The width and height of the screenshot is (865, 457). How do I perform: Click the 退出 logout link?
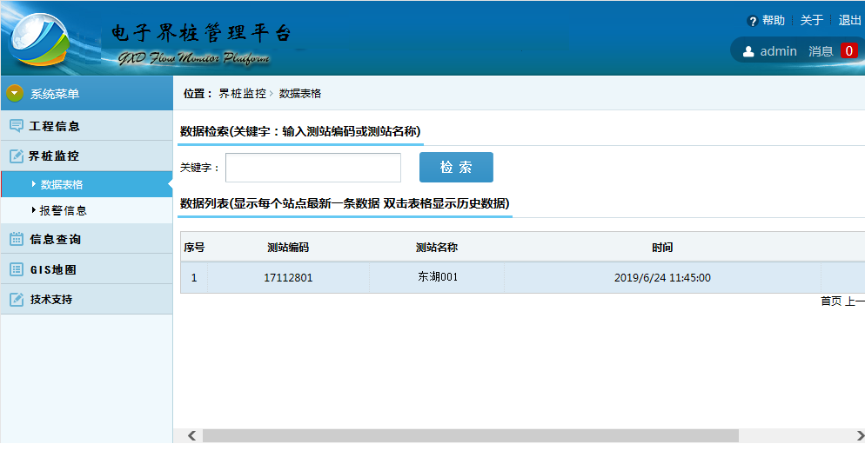point(849,21)
